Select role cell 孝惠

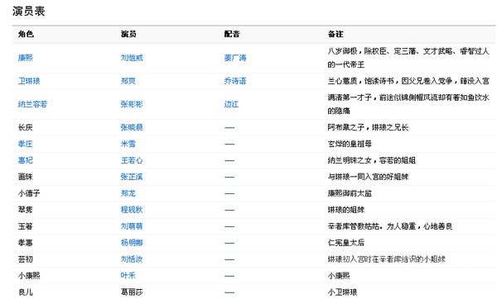(x=26, y=243)
